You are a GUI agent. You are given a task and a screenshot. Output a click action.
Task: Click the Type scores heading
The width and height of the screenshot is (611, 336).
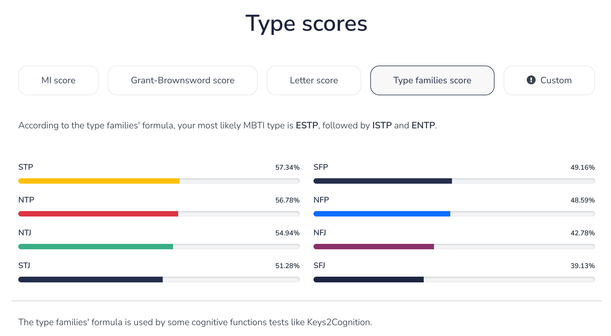click(x=306, y=24)
